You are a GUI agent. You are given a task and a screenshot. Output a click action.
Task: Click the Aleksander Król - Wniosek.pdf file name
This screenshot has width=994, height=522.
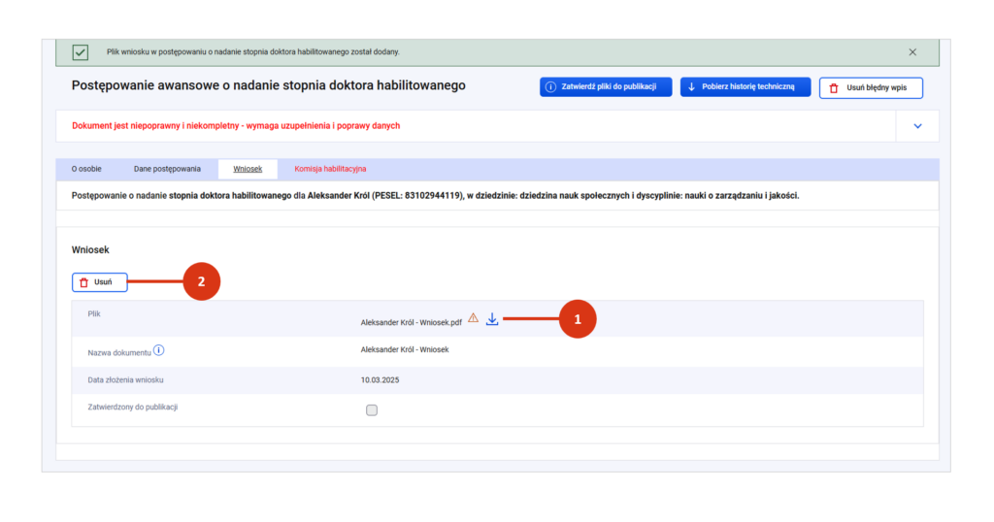[x=411, y=323]
